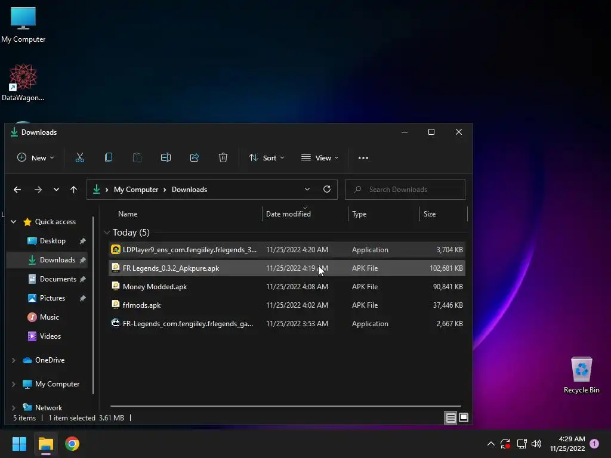Screen dimensions: 611x458
Task: Launch Google Chrome from taskbar
Action: (x=72, y=444)
